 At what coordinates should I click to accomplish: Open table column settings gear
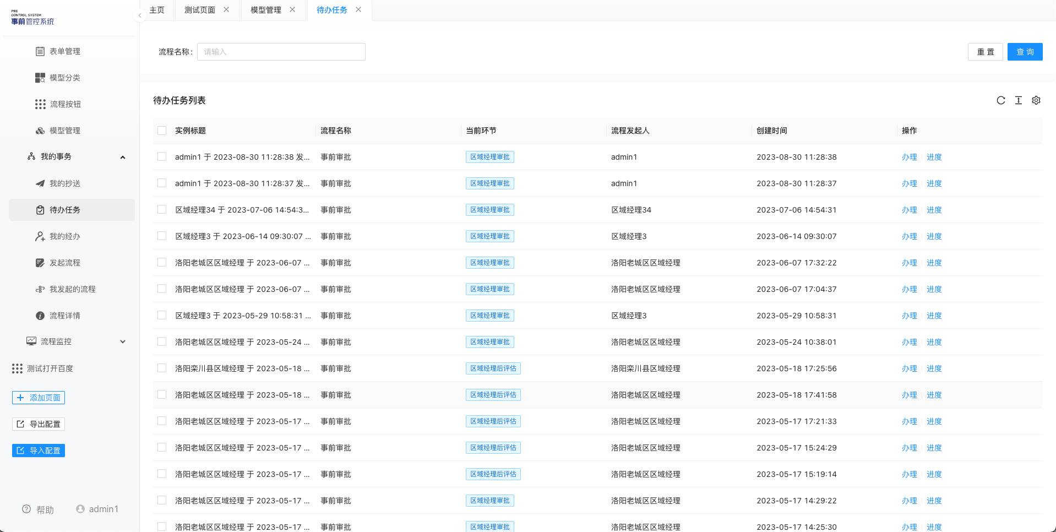coord(1036,100)
